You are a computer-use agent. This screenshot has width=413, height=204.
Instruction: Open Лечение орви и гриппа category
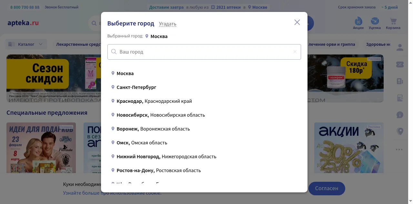tap(332, 44)
